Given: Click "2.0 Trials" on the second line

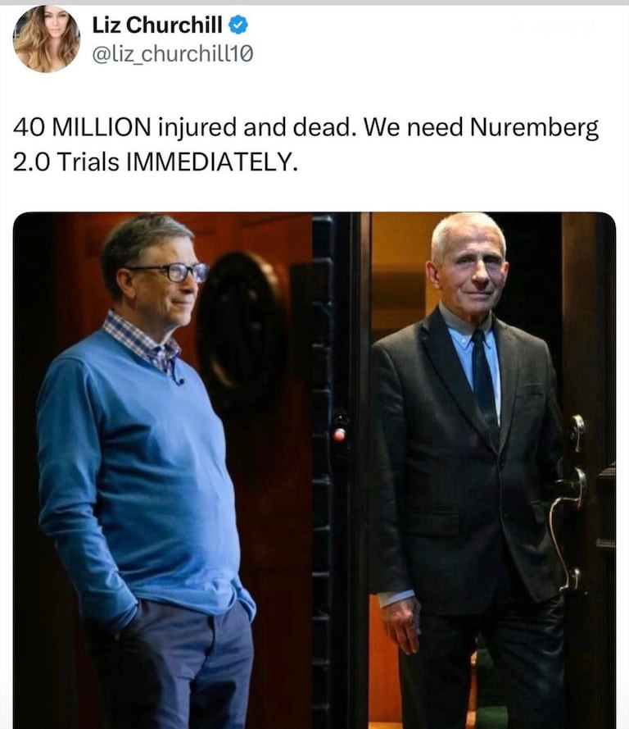Looking at the screenshot, I should coord(66,162).
